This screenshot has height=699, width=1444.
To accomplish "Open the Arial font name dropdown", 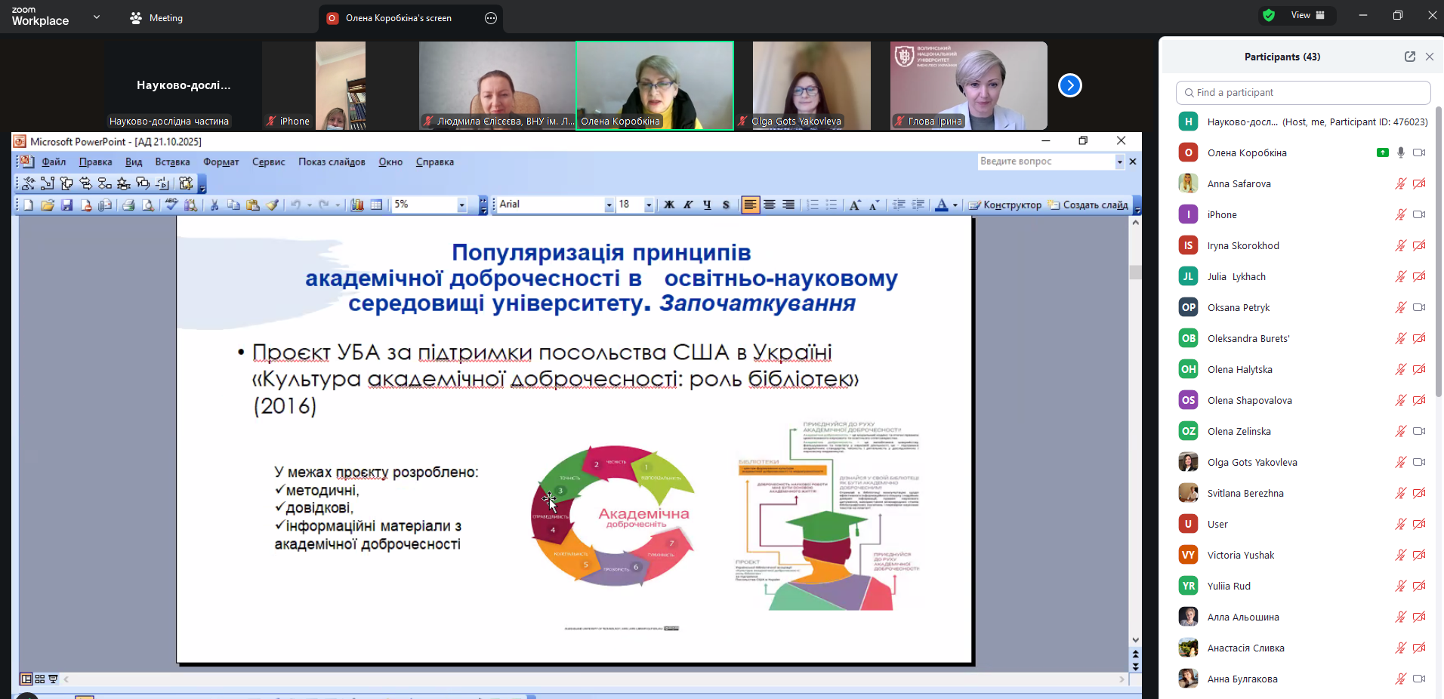I will (x=609, y=205).
